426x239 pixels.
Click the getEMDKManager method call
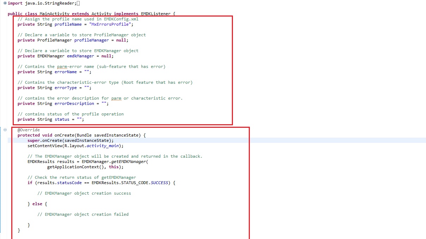coord(127,162)
